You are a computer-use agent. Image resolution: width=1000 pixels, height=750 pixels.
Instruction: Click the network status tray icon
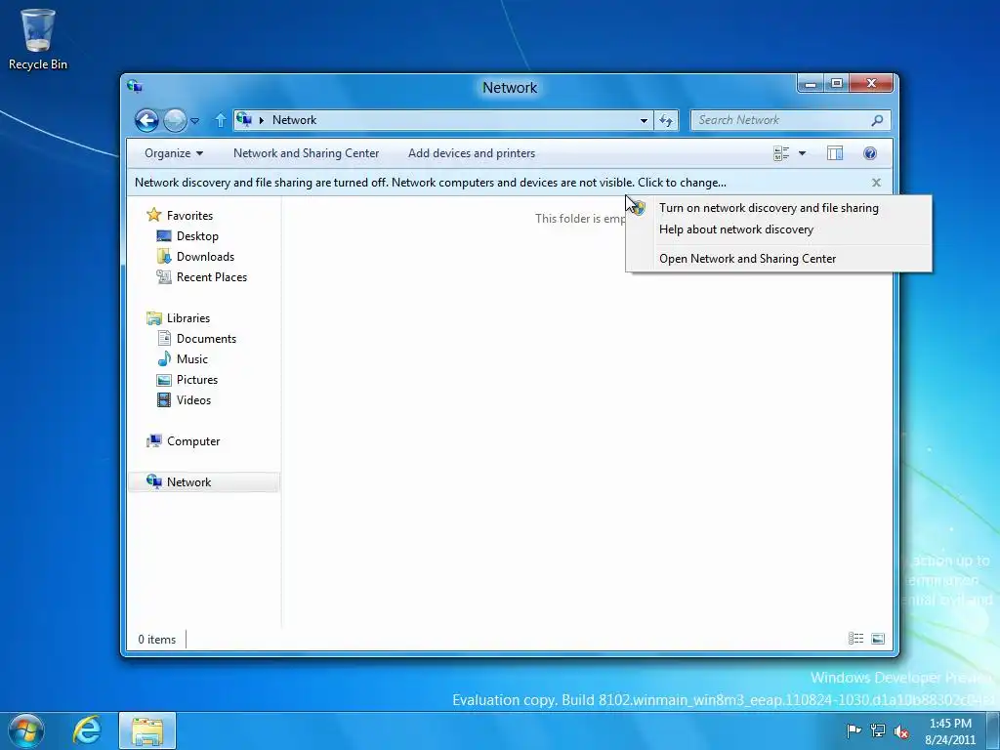click(878, 730)
